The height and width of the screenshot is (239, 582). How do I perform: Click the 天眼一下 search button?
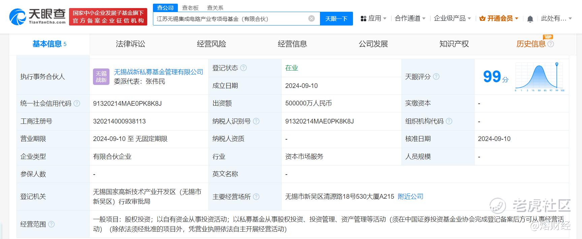(x=336, y=18)
